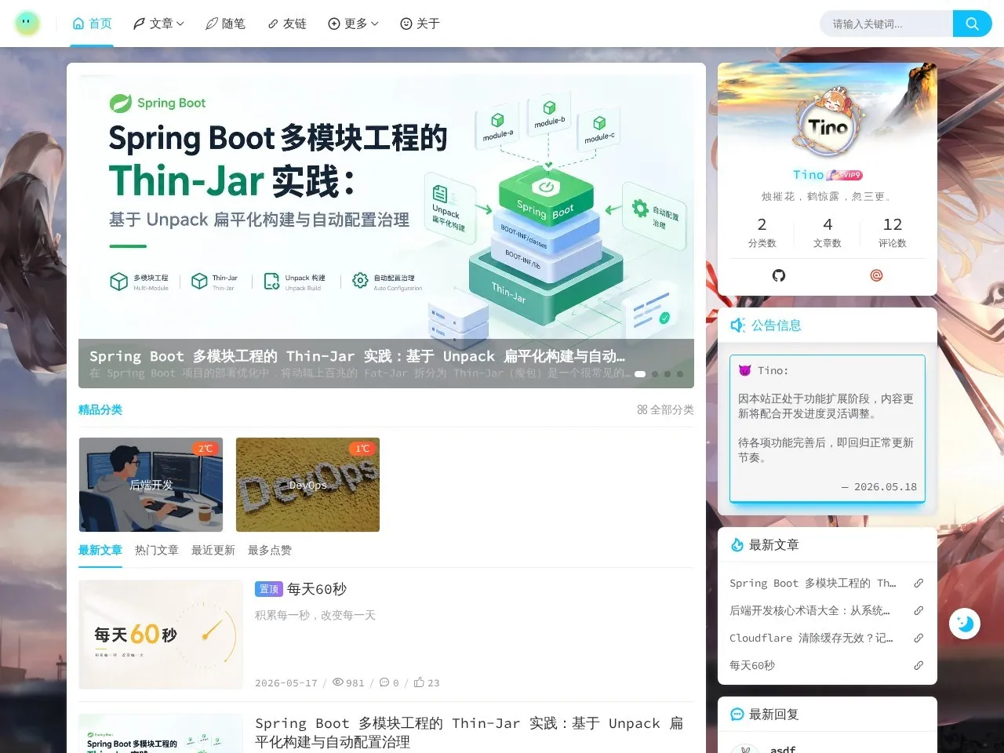Click the 最新文章 flame icon in sidebar
Image resolution: width=1004 pixels, height=753 pixels.
(x=737, y=545)
